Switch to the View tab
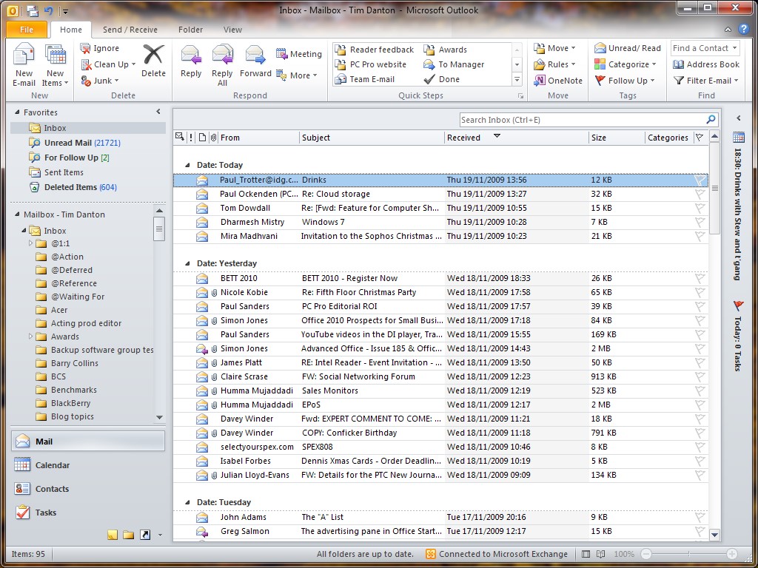758x568 pixels. [x=232, y=30]
